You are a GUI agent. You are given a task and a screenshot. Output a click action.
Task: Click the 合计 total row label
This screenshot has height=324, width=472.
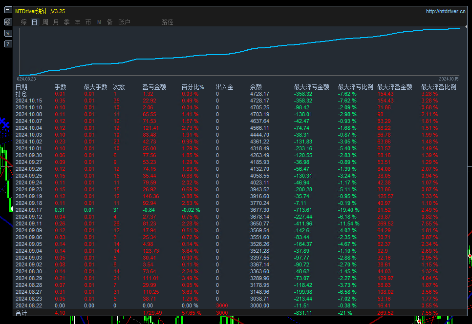(21, 313)
